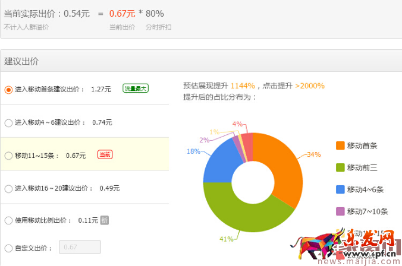402x266 pixels.
Task: Click the green 移动前三 legend swatch
Action: click(x=340, y=167)
